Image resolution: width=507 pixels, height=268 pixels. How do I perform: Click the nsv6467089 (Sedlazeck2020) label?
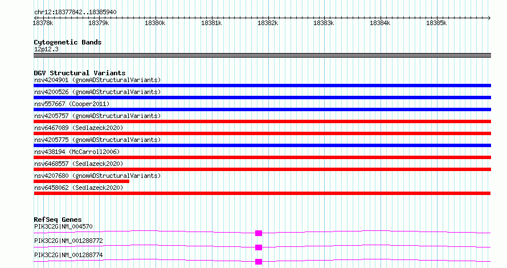(x=79, y=128)
